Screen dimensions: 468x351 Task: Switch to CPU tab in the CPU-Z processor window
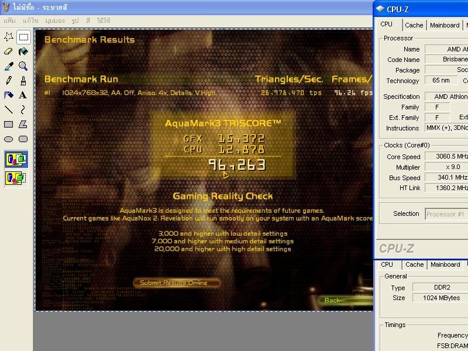tap(387, 25)
